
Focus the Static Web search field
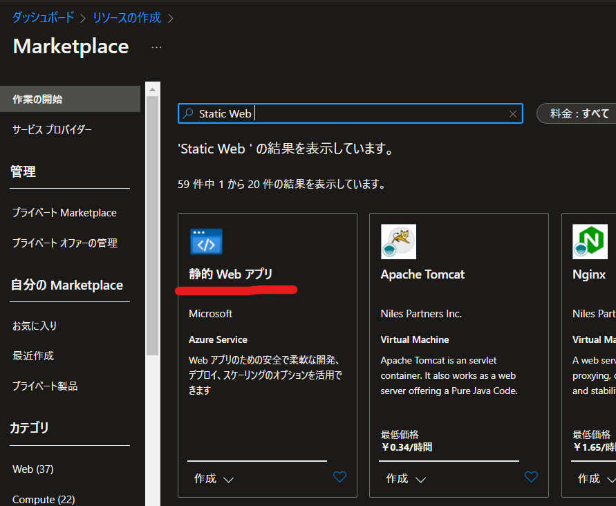(351, 113)
